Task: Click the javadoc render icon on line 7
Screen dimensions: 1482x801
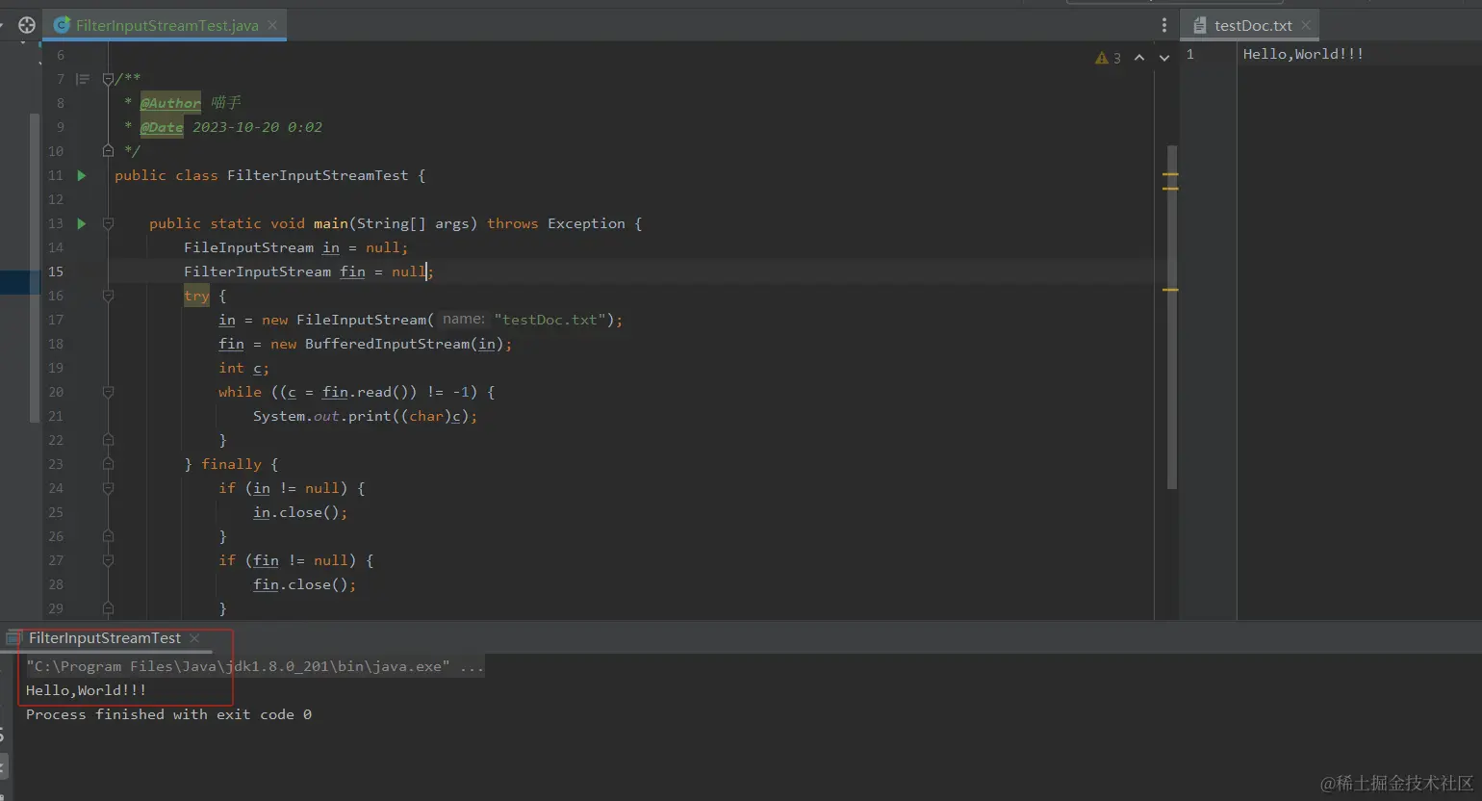Action: click(83, 79)
